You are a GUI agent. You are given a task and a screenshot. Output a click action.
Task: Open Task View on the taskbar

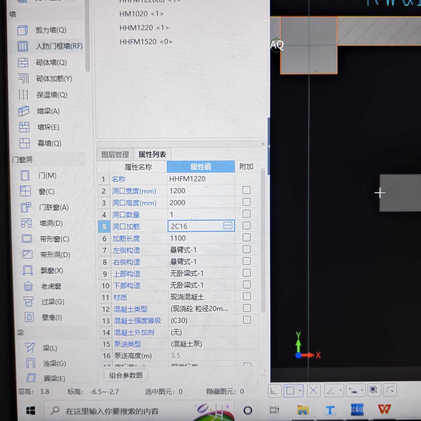(274, 410)
